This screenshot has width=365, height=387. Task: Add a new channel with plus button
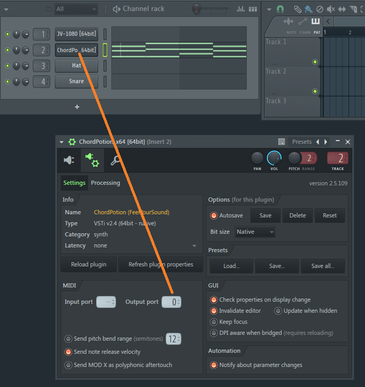(x=77, y=107)
